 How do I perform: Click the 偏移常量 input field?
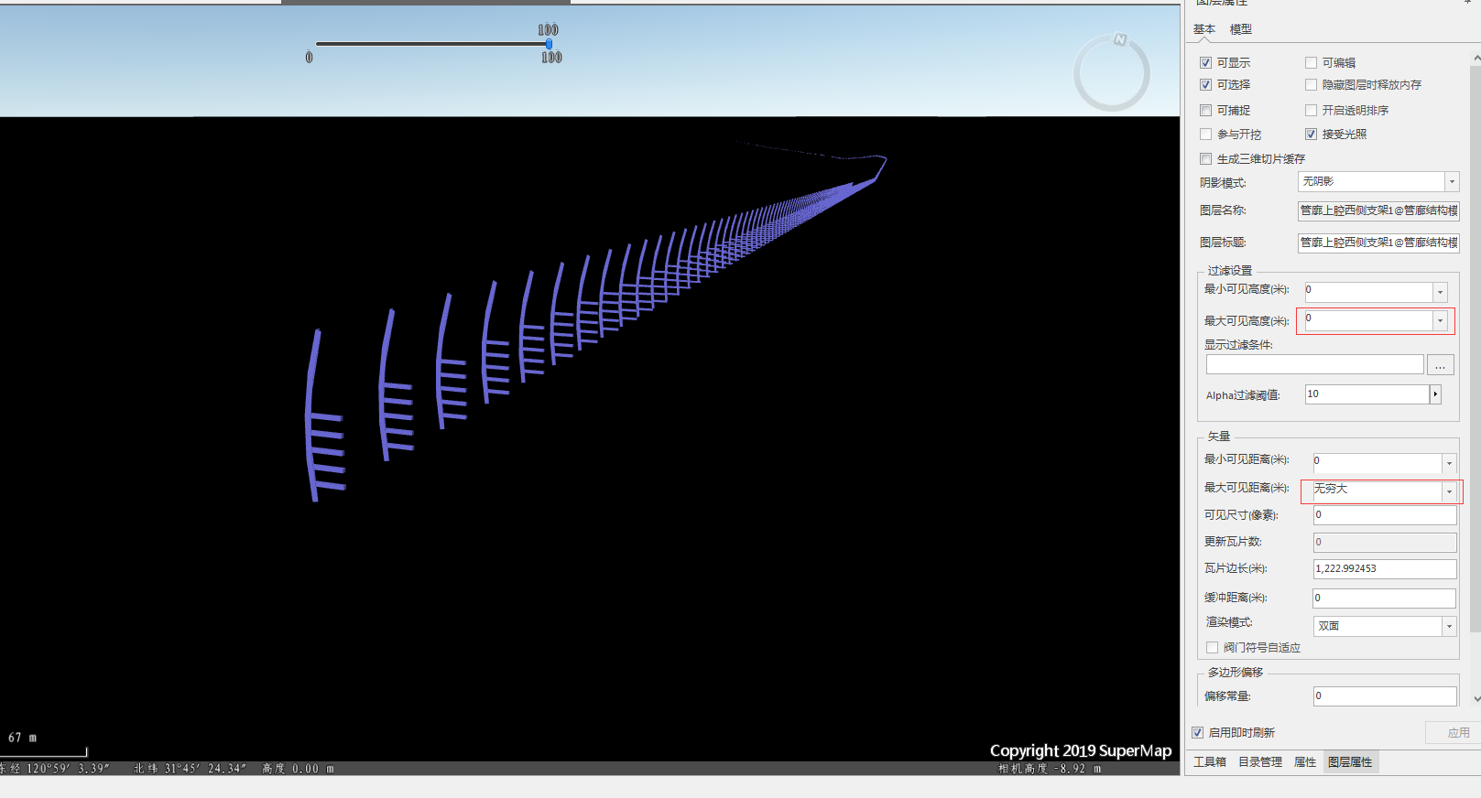click(1385, 696)
